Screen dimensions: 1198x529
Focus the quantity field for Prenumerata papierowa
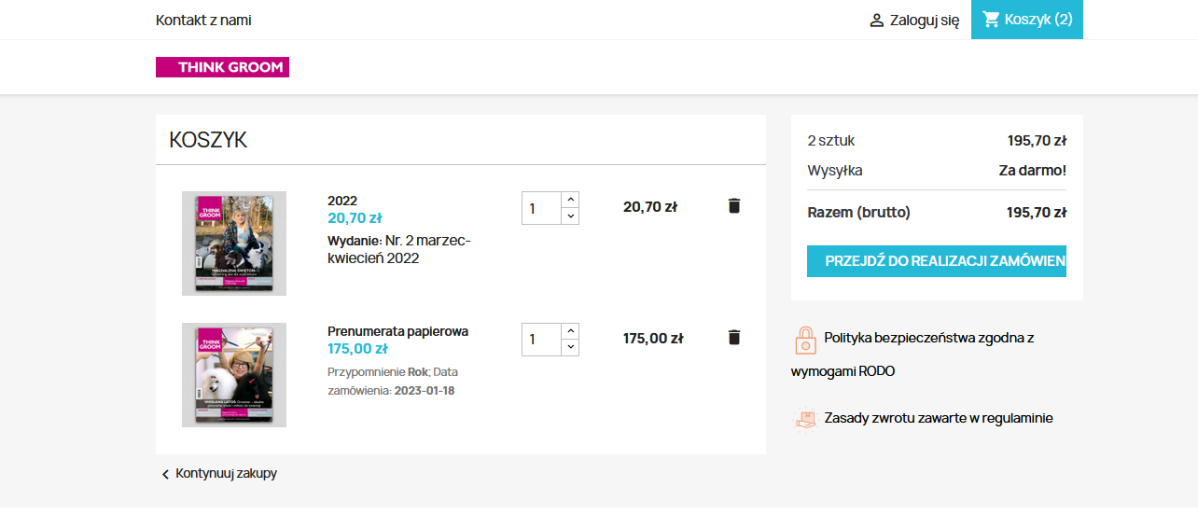541,340
